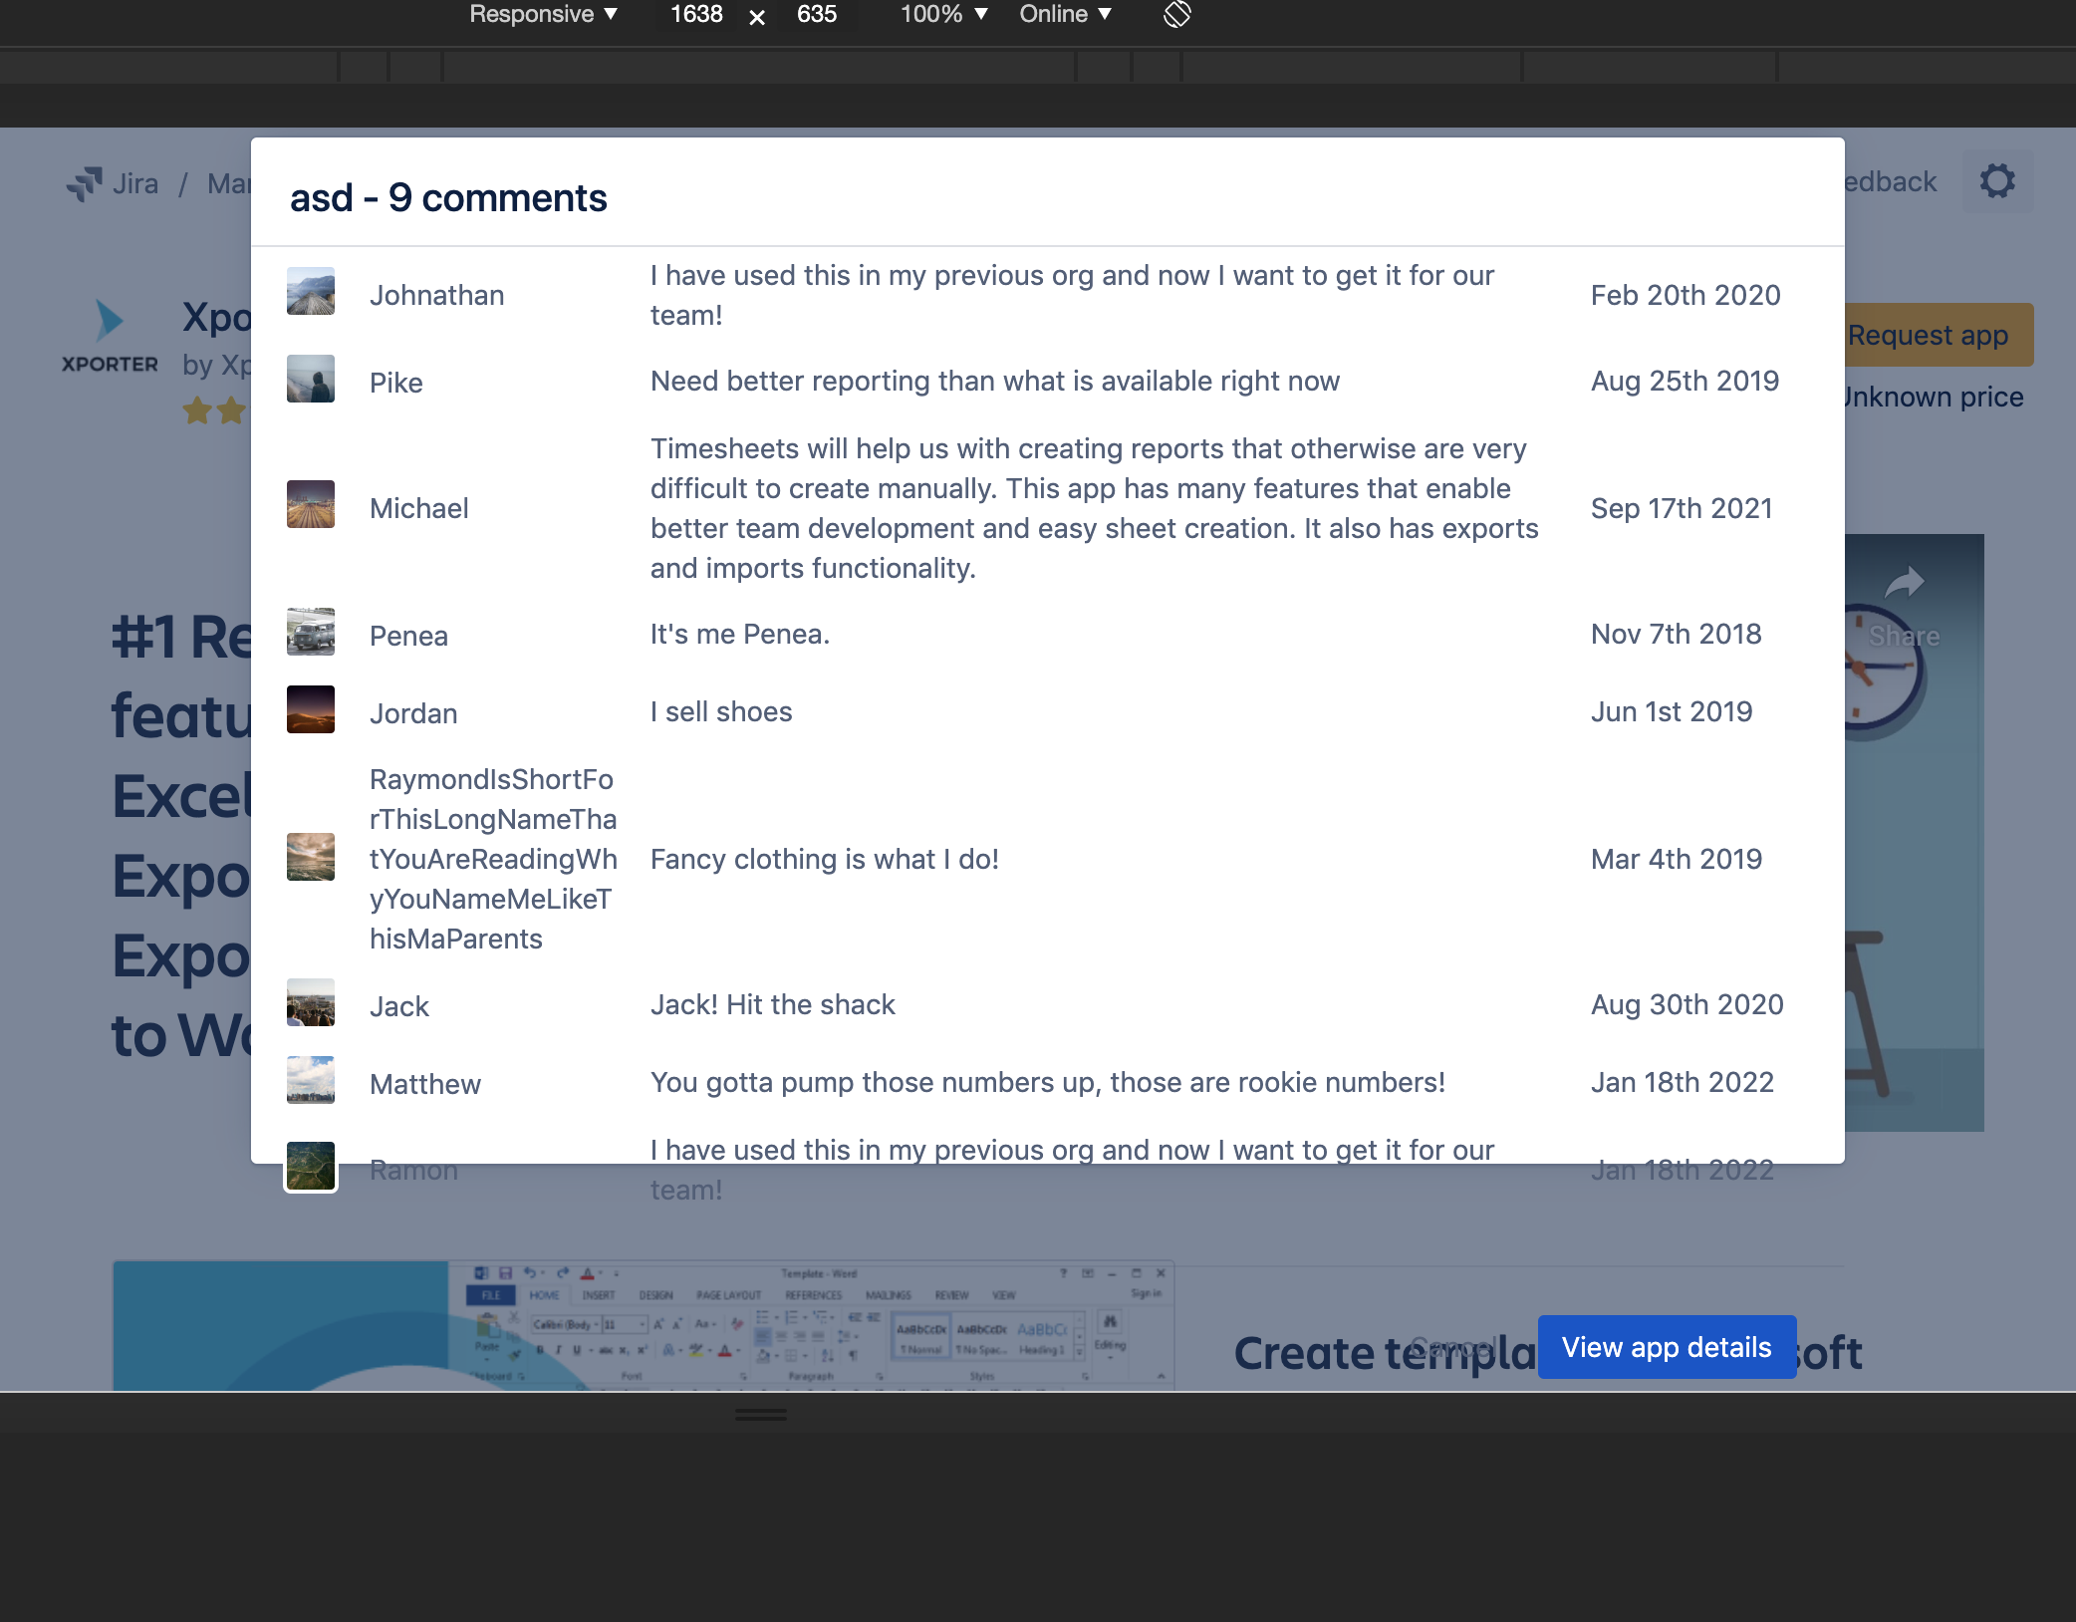
Task: Click Michael's avatar thumbnail
Action: [311, 504]
